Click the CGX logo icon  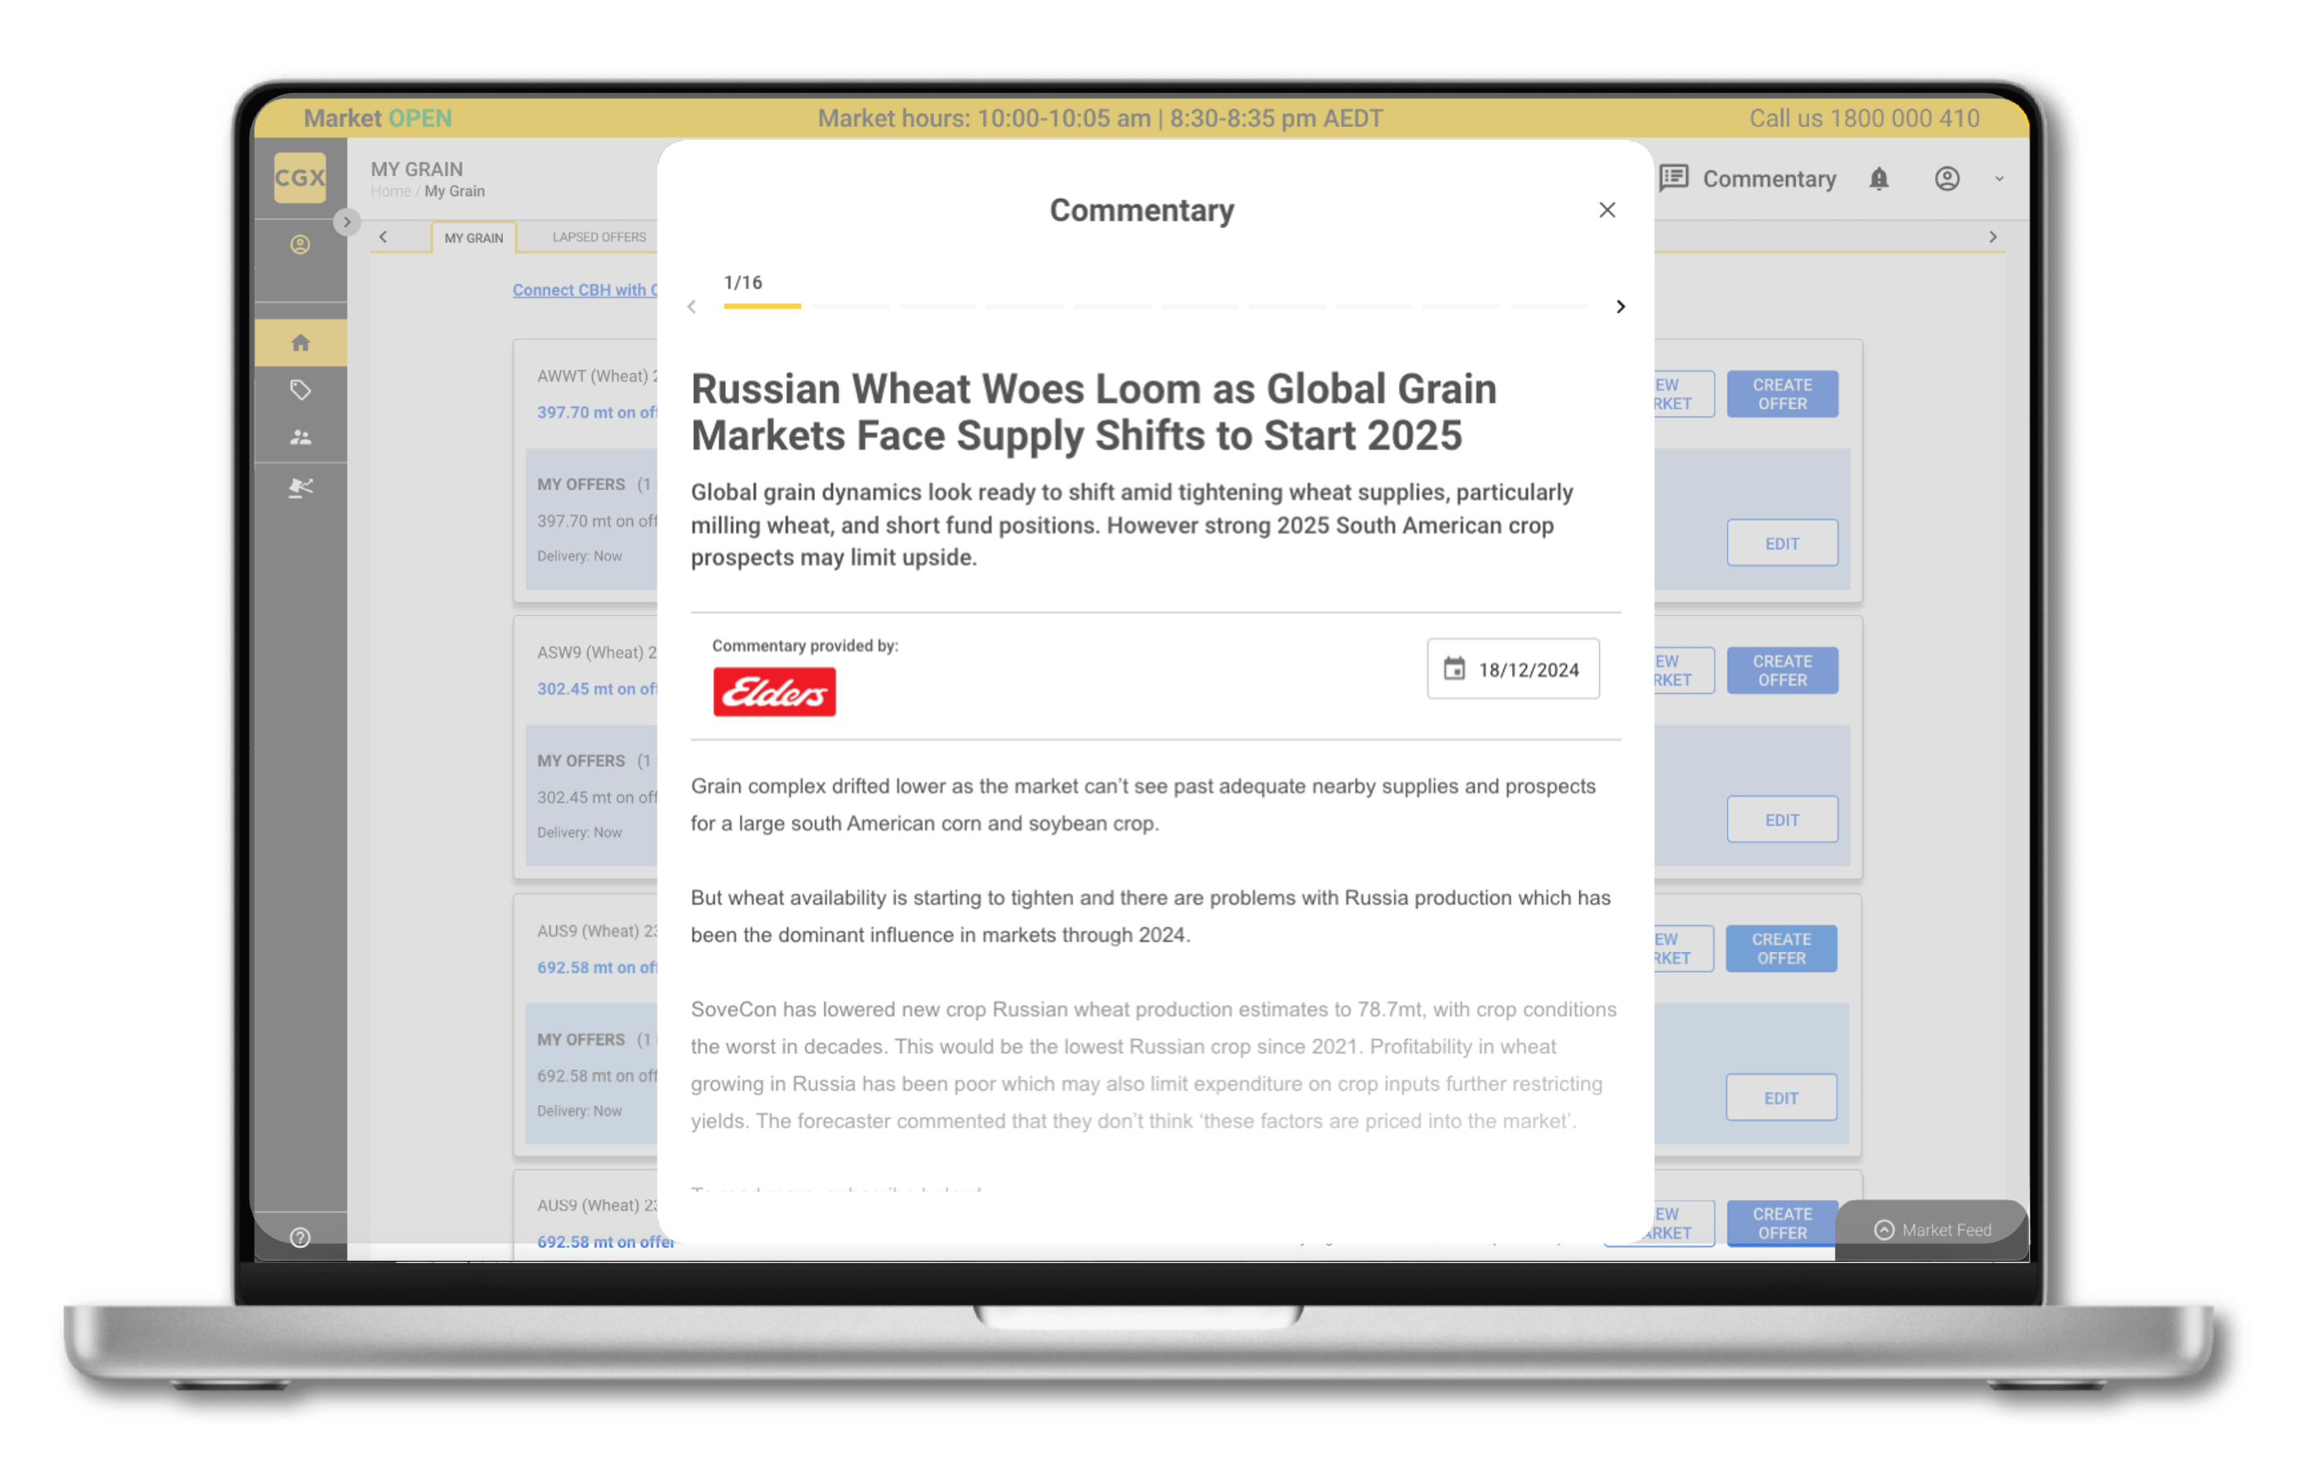pyautogui.click(x=299, y=178)
